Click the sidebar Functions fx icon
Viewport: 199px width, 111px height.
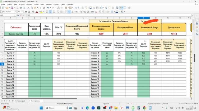pos(197,34)
